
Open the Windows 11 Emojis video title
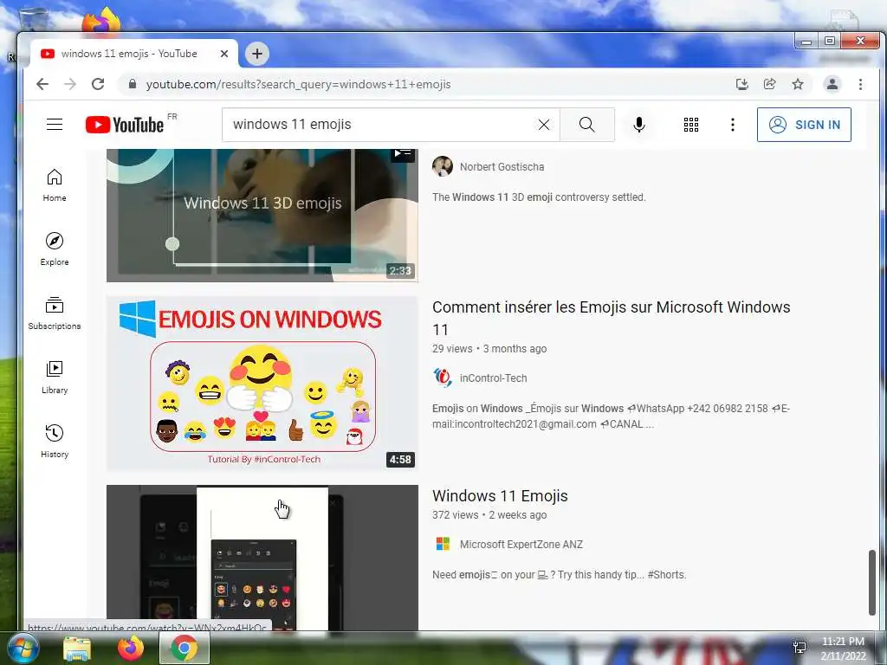[500, 496]
